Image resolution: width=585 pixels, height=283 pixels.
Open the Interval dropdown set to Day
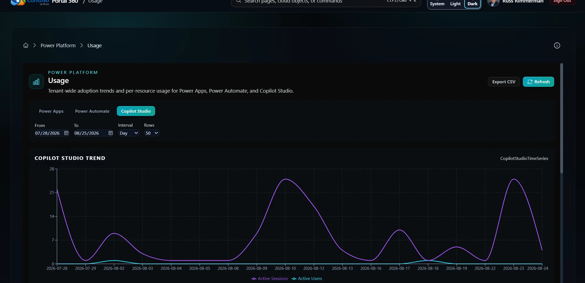pyautogui.click(x=129, y=133)
